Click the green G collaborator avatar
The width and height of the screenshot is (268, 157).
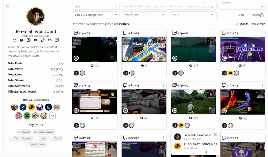pyautogui.click(x=48, y=107)
